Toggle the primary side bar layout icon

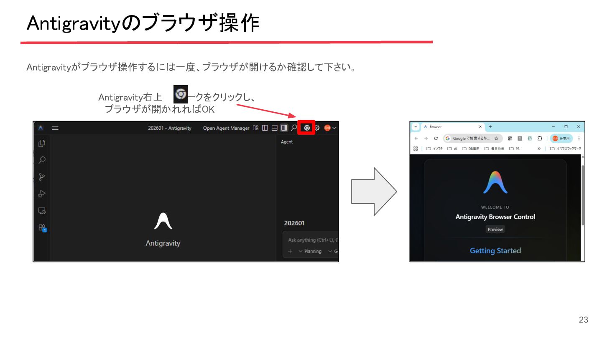tap(265, 128)
